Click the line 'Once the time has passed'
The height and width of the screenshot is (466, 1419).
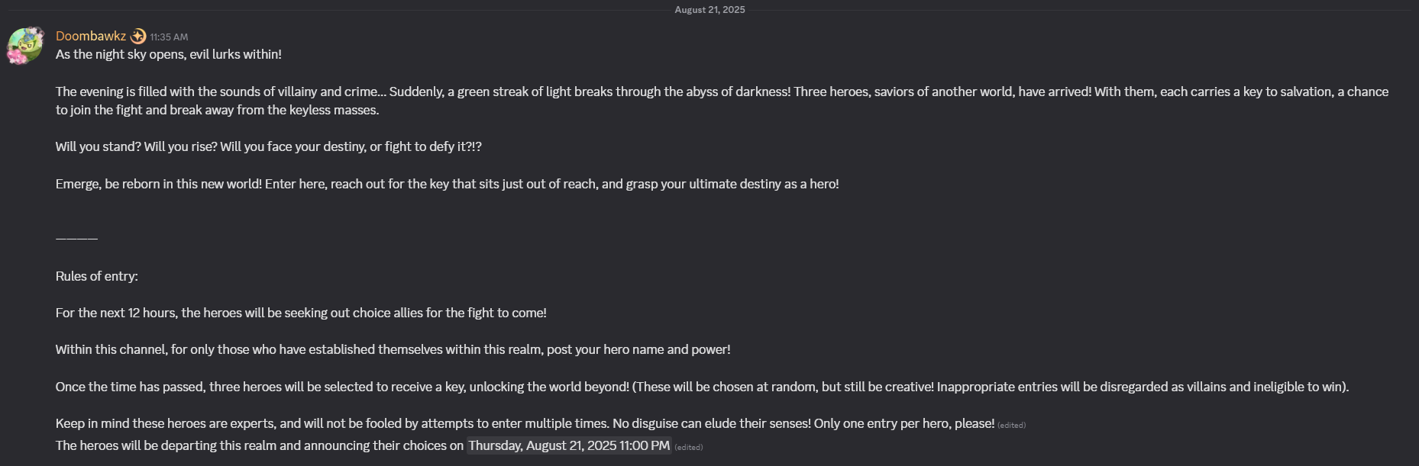(x=703, y=387)
